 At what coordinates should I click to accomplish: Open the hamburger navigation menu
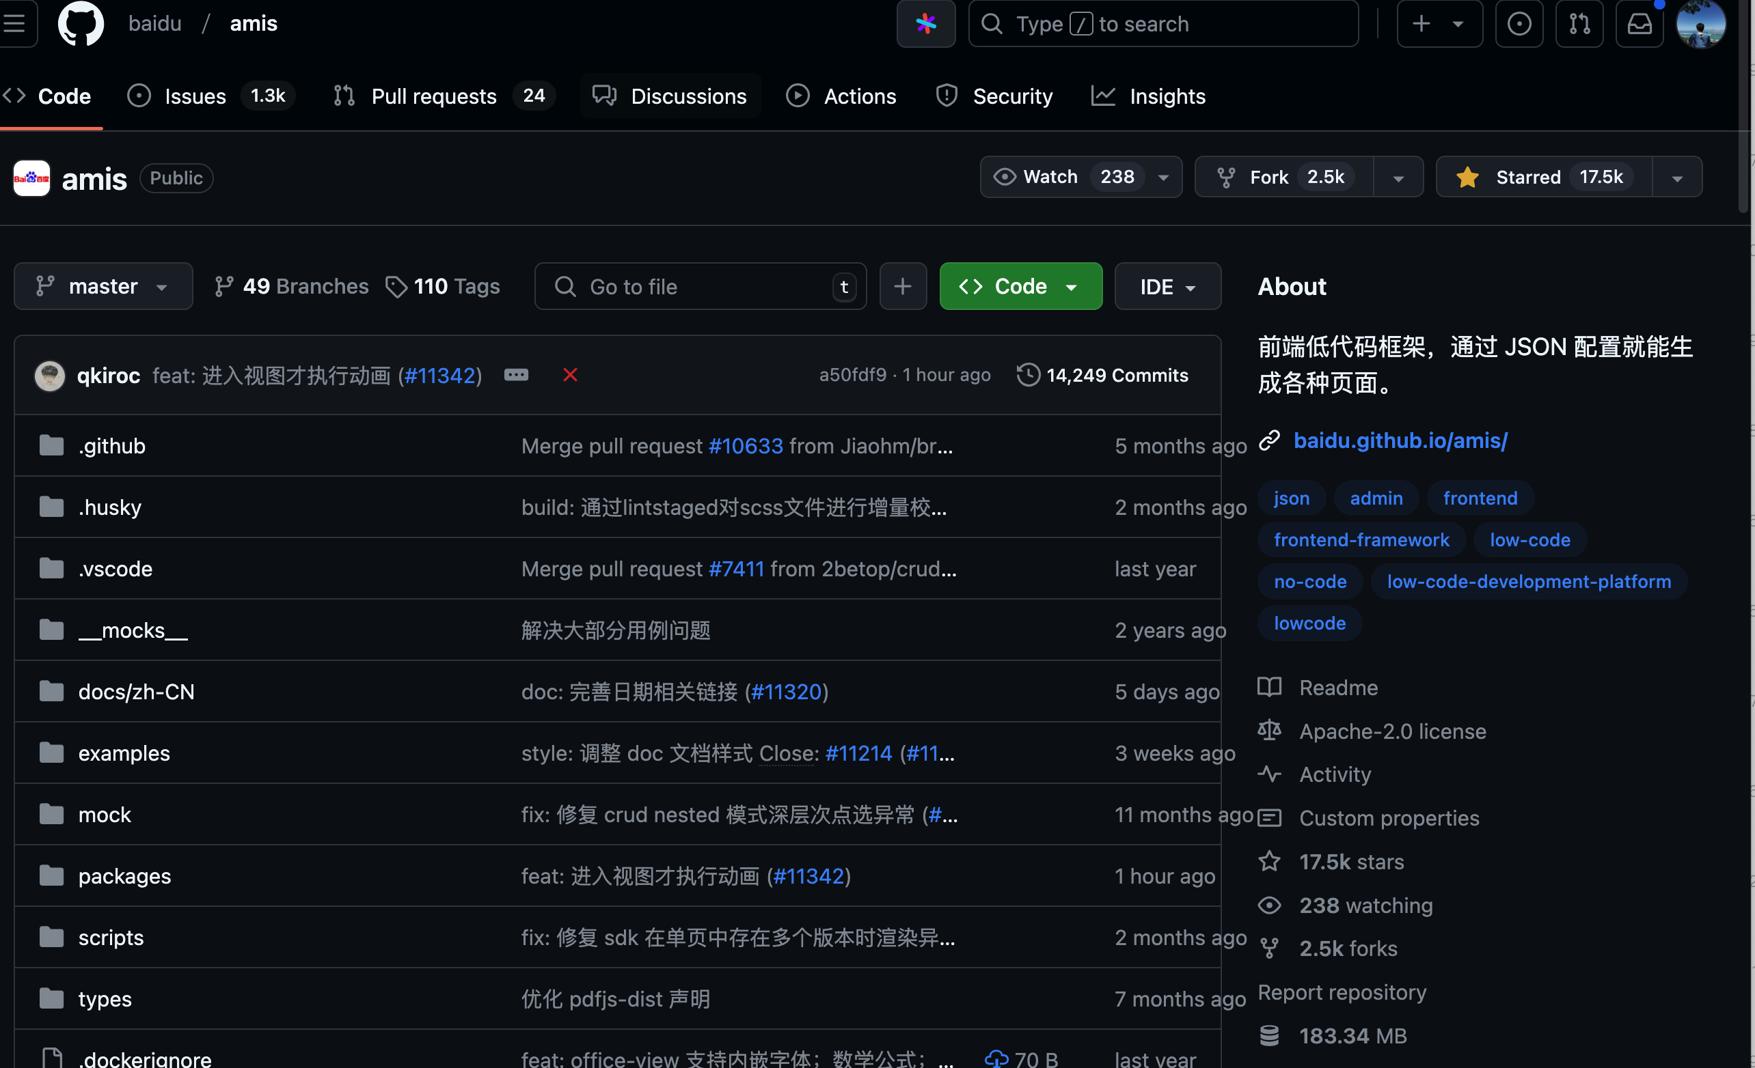(14, 23)
